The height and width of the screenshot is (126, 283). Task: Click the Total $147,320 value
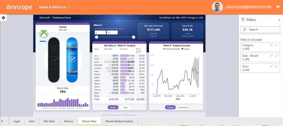114,99
